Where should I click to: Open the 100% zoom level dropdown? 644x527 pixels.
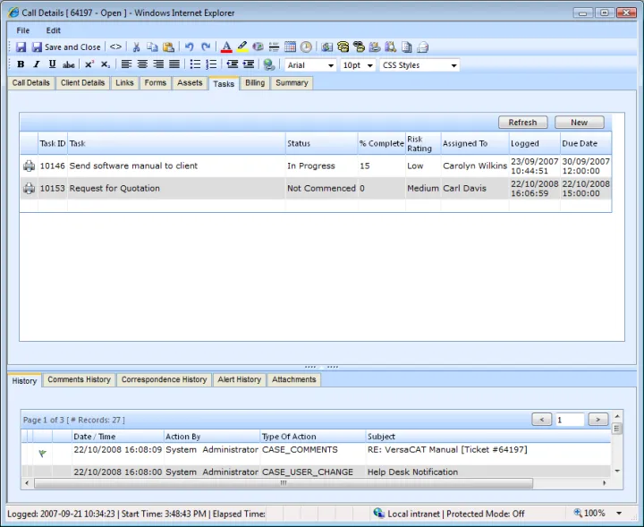[619, 514]
